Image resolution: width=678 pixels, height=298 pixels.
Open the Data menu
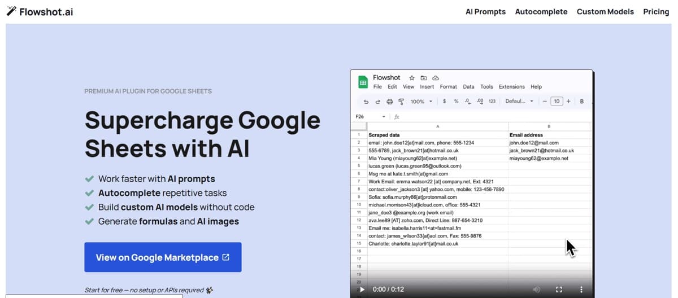pyautogui.click(x=468, y=87)
